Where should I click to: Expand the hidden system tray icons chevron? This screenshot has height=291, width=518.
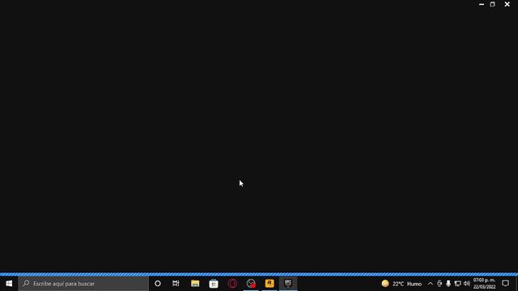click(x=430, y=284)
